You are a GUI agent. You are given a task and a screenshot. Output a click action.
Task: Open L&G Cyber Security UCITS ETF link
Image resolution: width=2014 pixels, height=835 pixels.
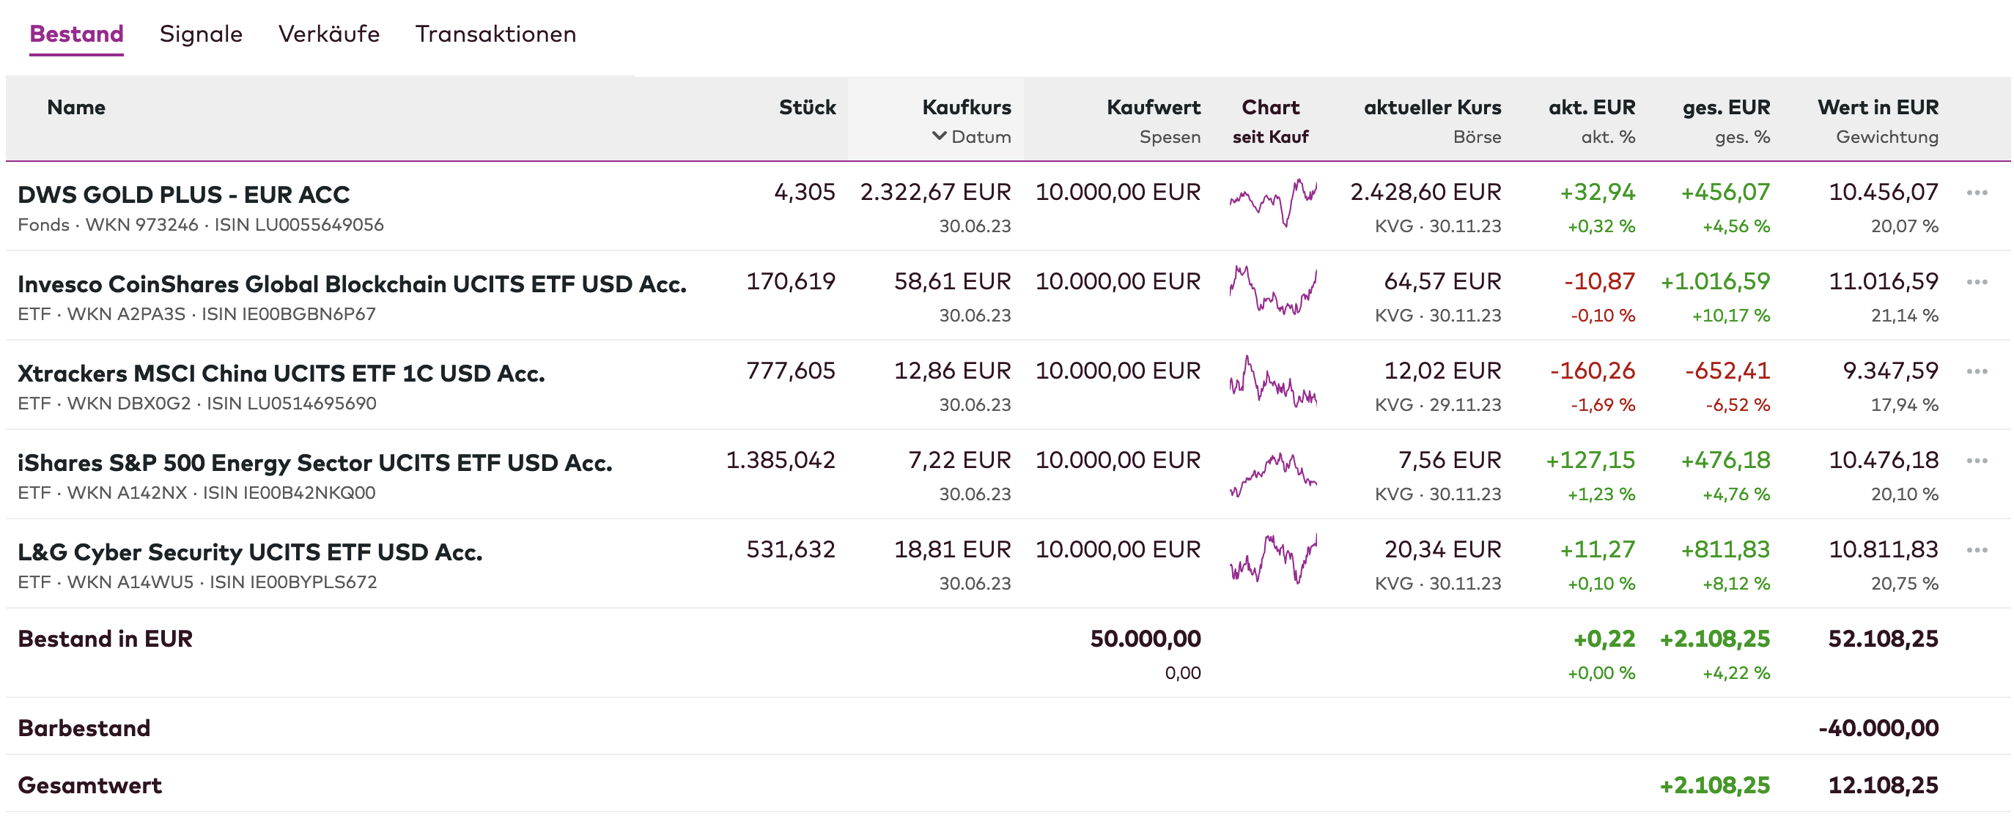[x=249, y=552]
